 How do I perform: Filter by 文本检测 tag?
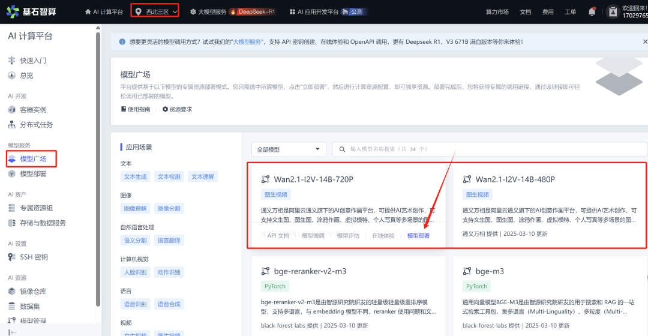click(x=169, y=176)
